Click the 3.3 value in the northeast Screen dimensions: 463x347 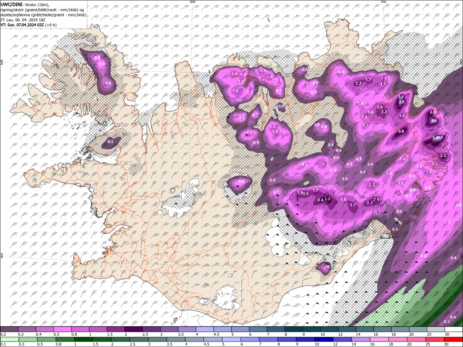401,97
